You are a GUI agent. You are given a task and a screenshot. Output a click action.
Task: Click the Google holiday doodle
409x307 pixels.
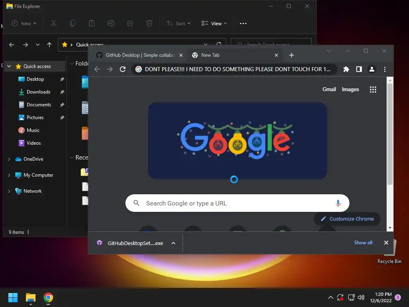point(238,140)
